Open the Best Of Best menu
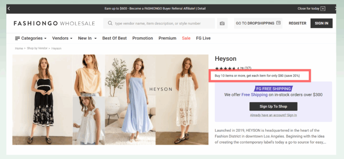Viewport: 344px width, 159px height. 115,38
